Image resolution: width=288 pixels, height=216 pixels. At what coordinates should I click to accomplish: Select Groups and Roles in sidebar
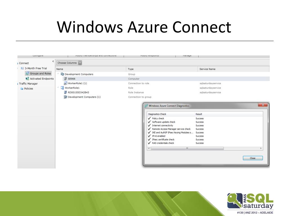(x=40, y=73)
